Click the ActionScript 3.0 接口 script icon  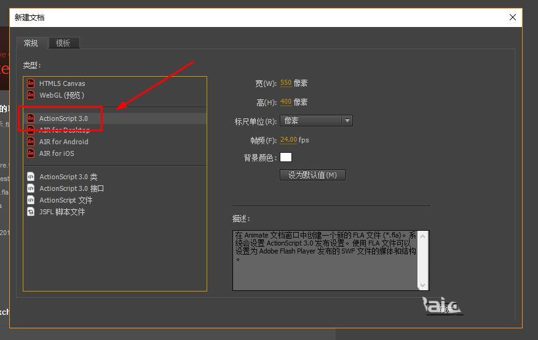tap(31, 188)
